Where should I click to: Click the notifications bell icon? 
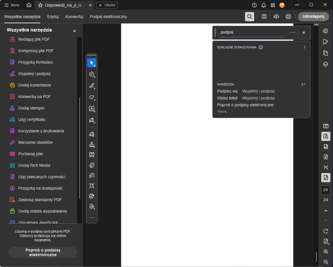tap(263, 5)
